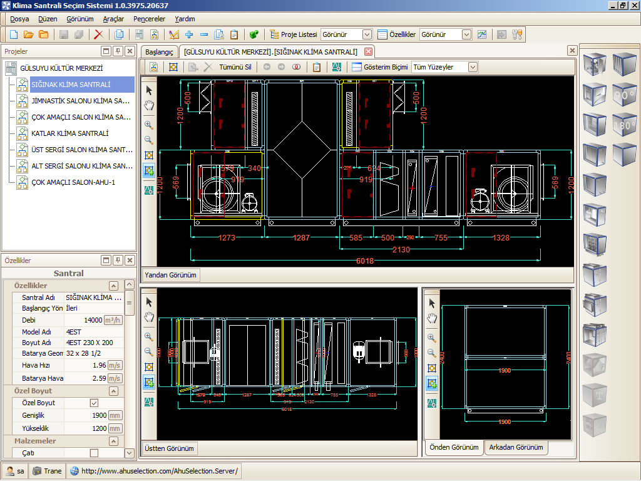Viewport: 641px width, 481px height.
Task: Click the wrench tools icon in main toolbar
Action: click(x=517, y=35)
